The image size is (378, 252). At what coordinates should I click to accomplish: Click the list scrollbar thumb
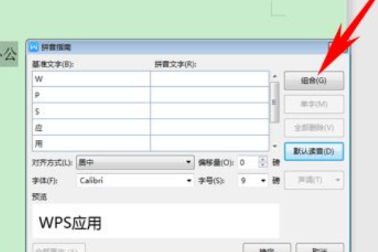(x=275, y=102)
